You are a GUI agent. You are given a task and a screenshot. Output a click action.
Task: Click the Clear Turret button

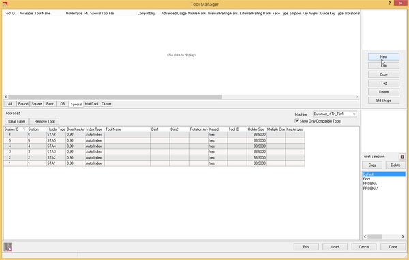16,121
